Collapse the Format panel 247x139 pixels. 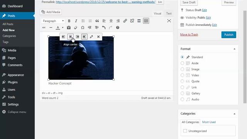pos(234,49)
